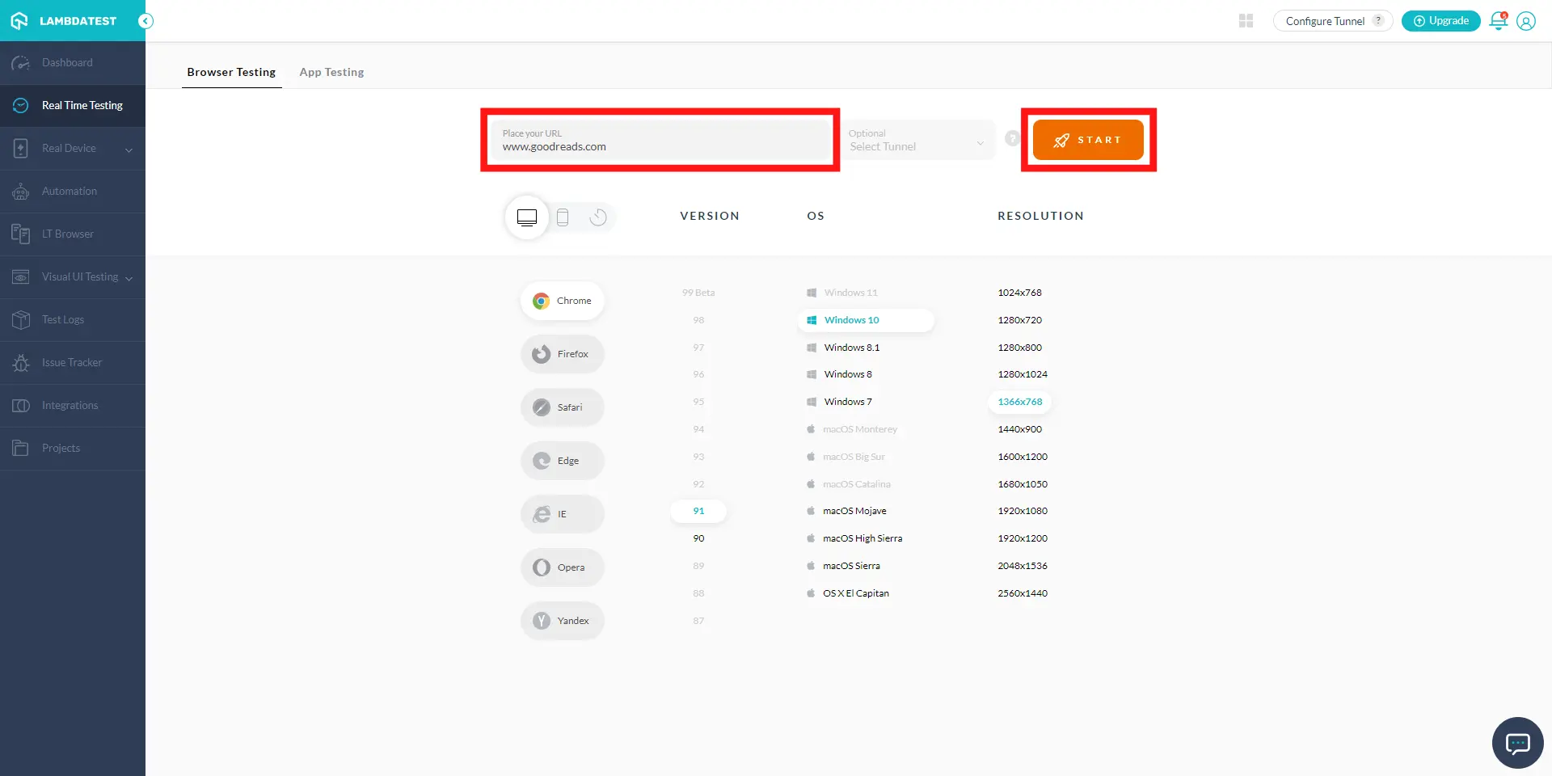
Task: Select the Firefox browser icon
Action: point(561,353)
